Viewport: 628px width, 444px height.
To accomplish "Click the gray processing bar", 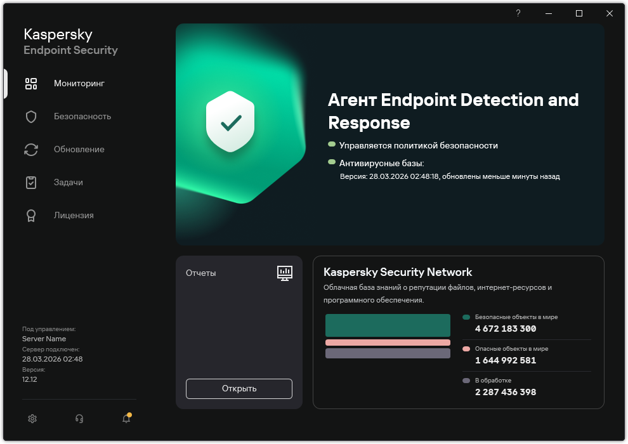I will (x=388, y=353).
